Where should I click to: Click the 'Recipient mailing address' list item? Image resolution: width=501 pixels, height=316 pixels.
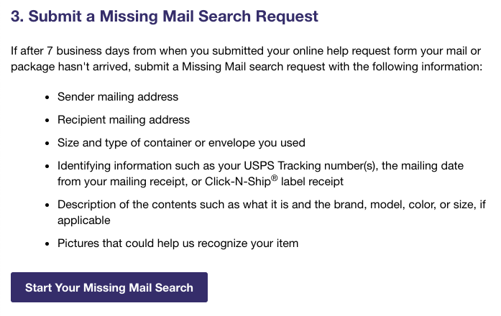[x=124, y=120]
